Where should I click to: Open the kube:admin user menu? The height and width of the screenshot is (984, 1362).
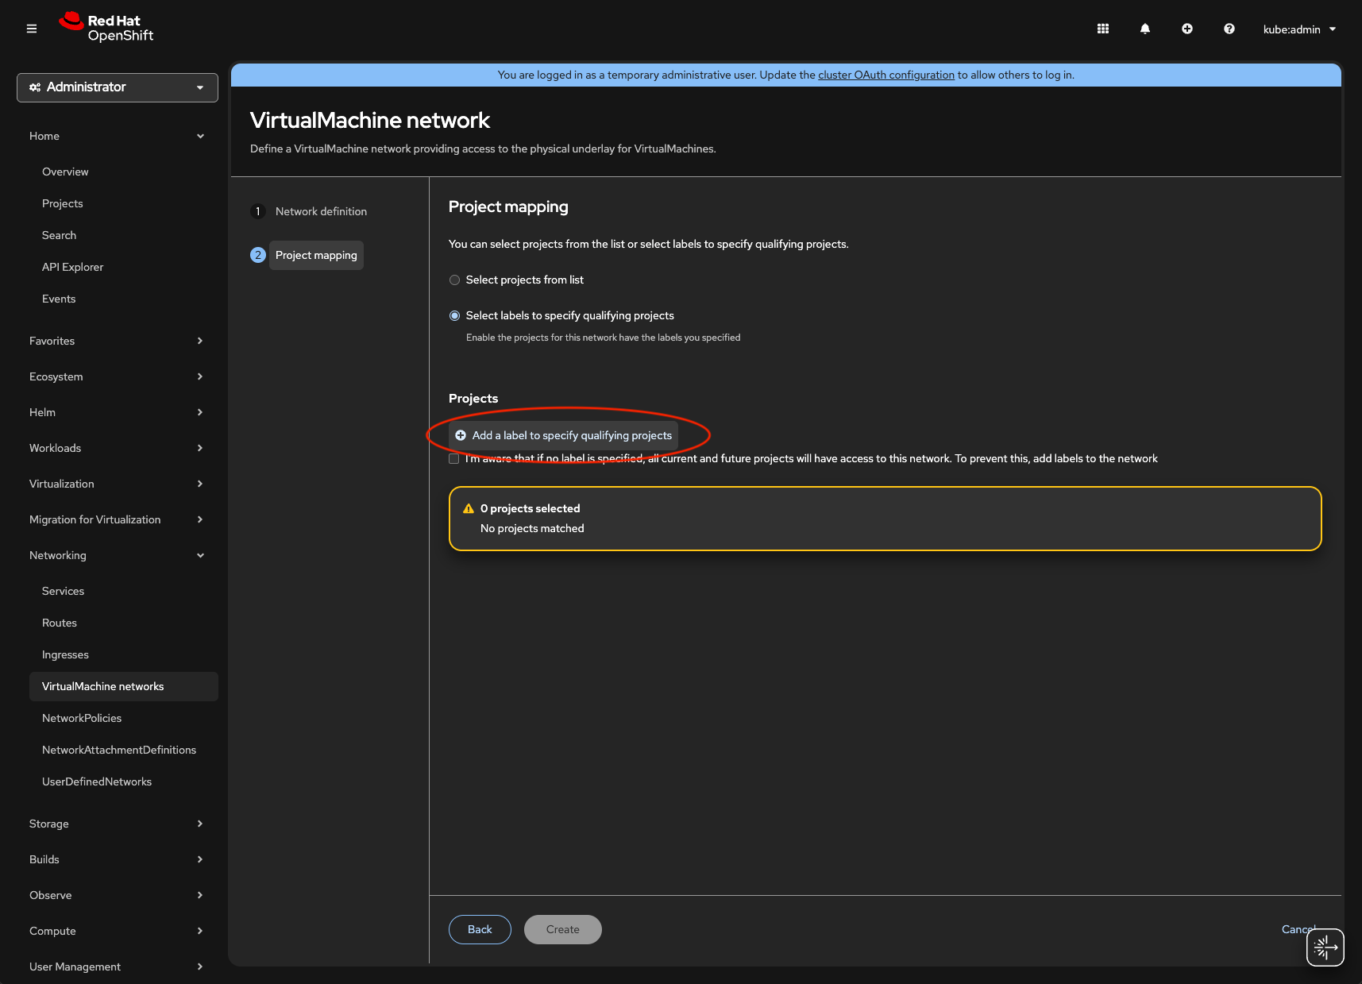(1299, 29)
